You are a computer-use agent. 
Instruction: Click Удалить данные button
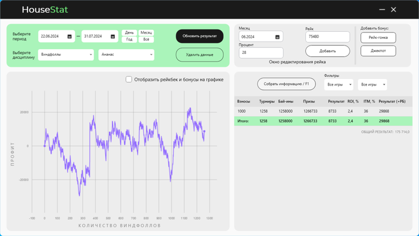coord(199,55)
